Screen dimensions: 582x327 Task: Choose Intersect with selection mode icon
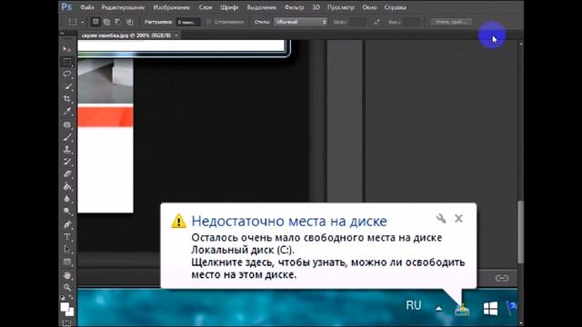point(129,22)
